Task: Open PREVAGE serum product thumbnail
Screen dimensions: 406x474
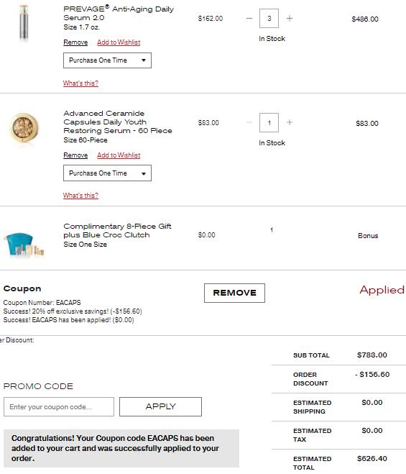Action: point(24,23)
